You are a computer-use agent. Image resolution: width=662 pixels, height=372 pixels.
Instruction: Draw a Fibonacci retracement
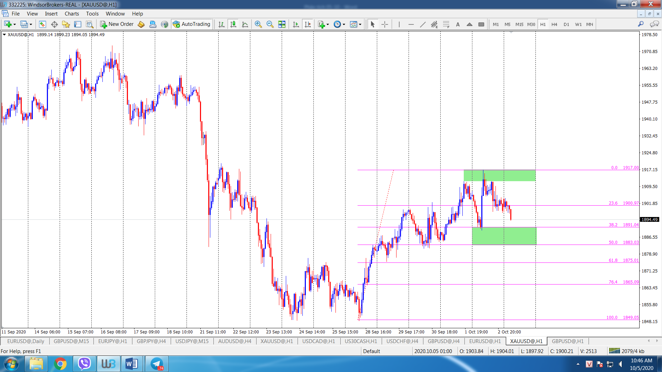[x=446, y=24]
